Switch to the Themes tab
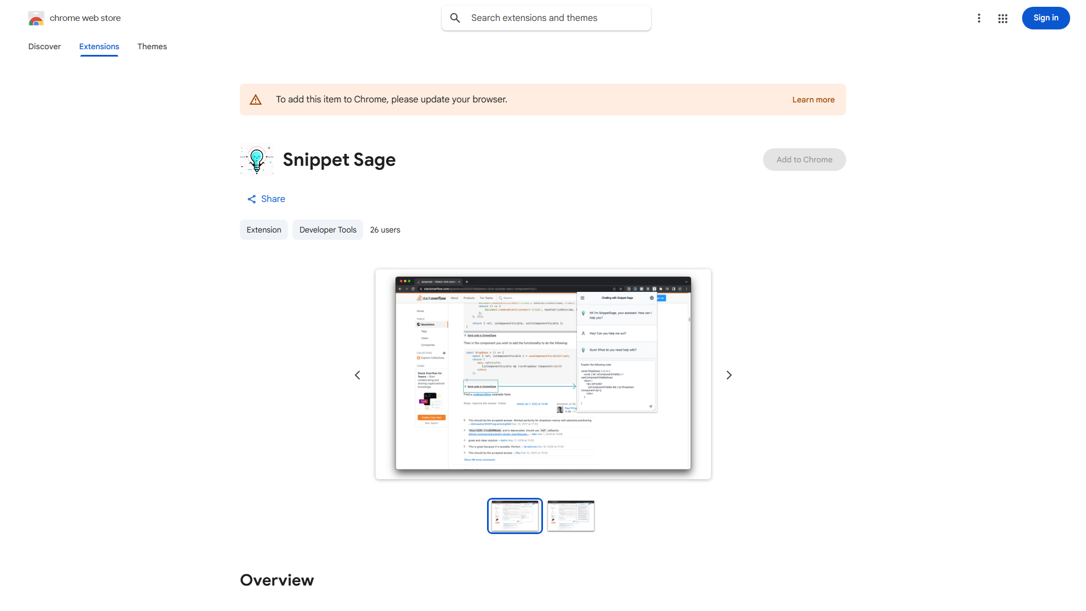The width and height of the screenshot is (1086, 611). [x=152, y=46]
